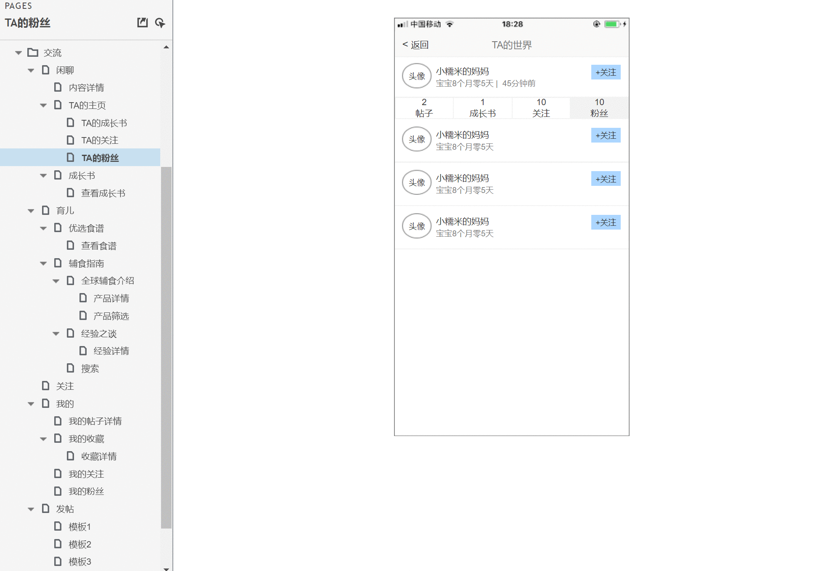
Task: Open the 模板2 page
Action: pyautogui.click(x=80, y=544)
